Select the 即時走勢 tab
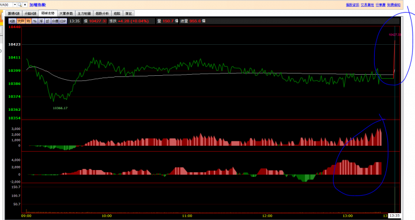 pos(48,13)
